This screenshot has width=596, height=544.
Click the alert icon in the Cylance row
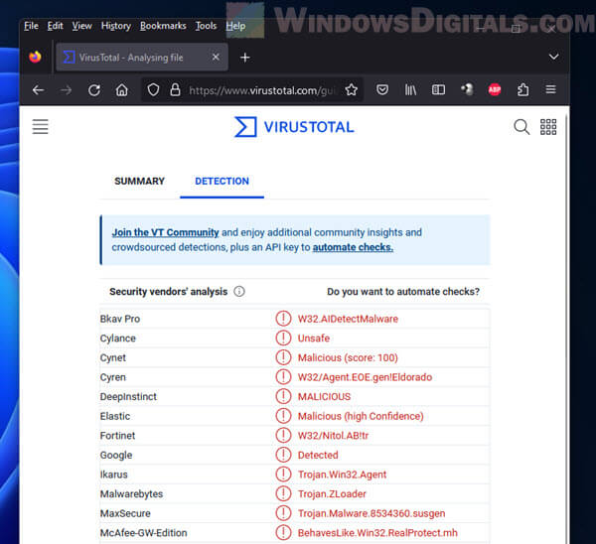point(283,338)
